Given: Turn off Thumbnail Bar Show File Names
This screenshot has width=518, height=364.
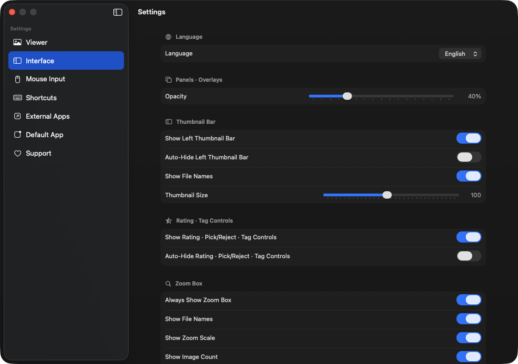Looking at the screenshot, I should (469, 176).
